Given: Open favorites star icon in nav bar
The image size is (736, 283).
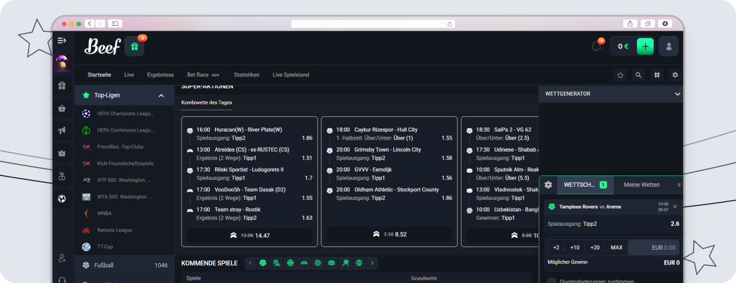Looking at the screenshot, I should (x=620, y=74).
